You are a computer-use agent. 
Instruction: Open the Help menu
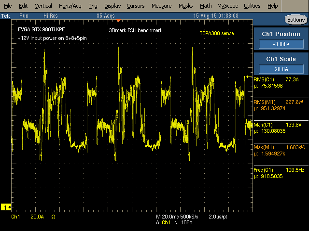tap(272, 6)
